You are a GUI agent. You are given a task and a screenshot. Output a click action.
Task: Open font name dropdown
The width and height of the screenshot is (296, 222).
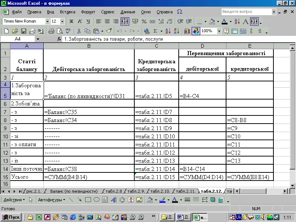(x=47, y=21)
